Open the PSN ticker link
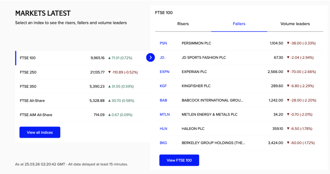 (163, 43)
